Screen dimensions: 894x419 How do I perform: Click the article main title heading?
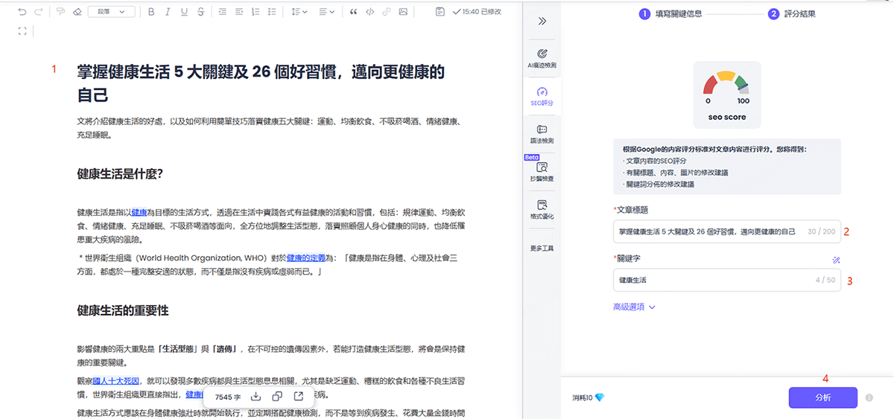[261, 83]
